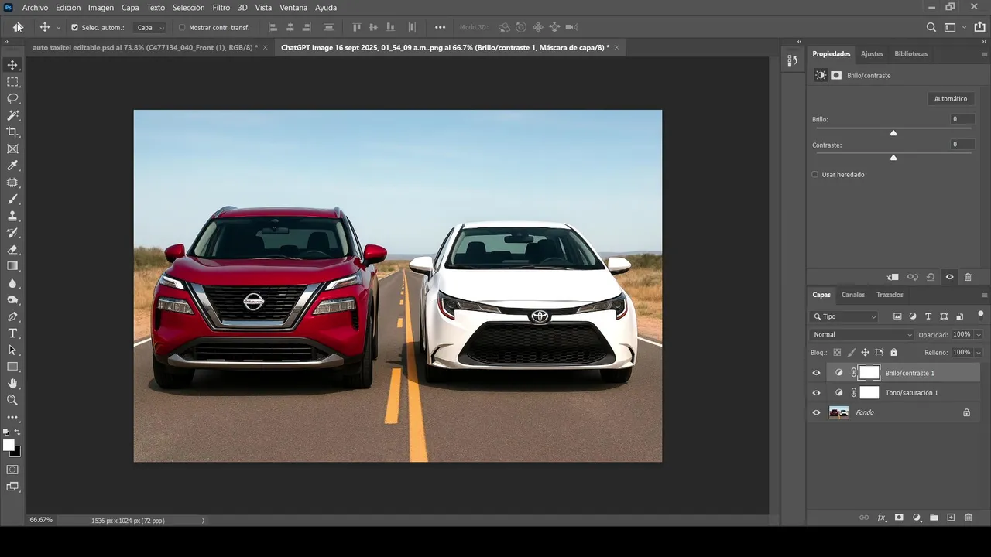Create new adjustment layer icon
This screenshot has width=991, height=557.
[917, 518]
